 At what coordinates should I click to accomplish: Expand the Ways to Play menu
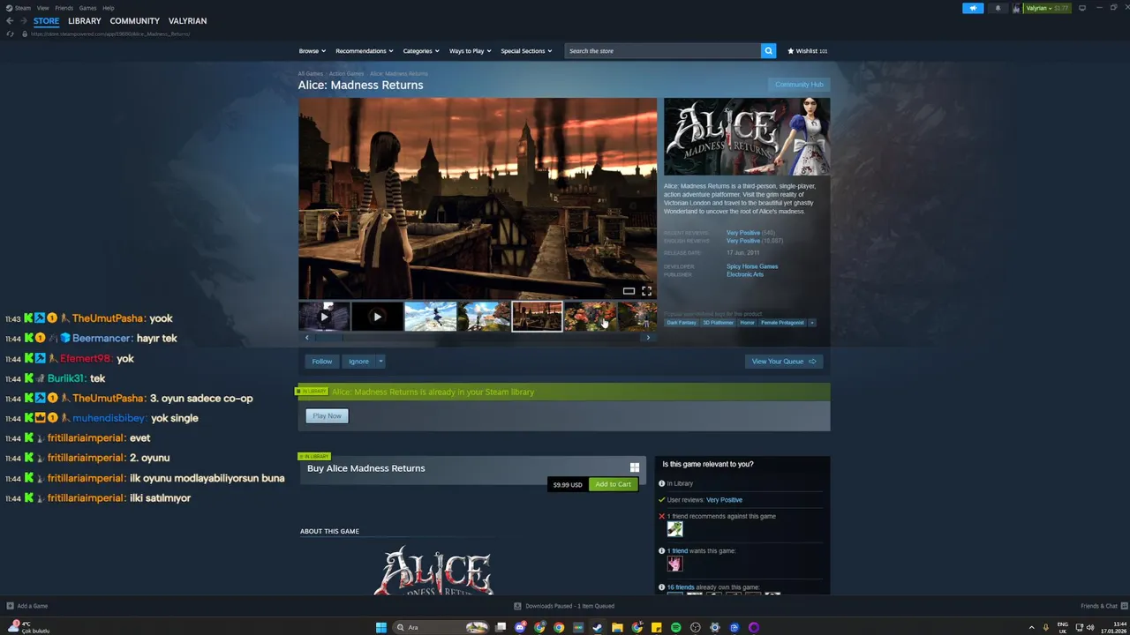click(470, 51)
